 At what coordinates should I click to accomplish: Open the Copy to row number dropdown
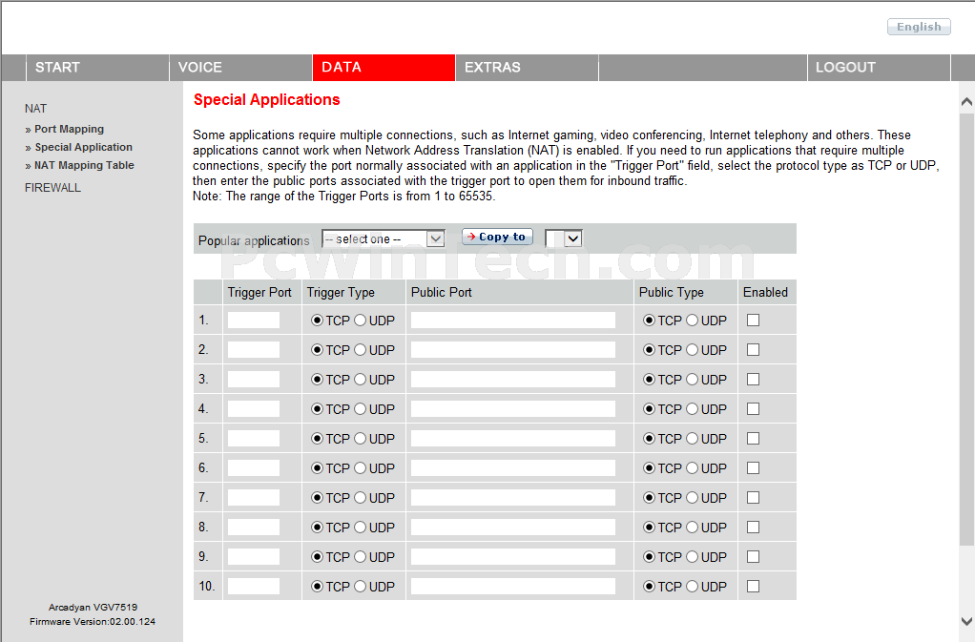tap(564, 238)
